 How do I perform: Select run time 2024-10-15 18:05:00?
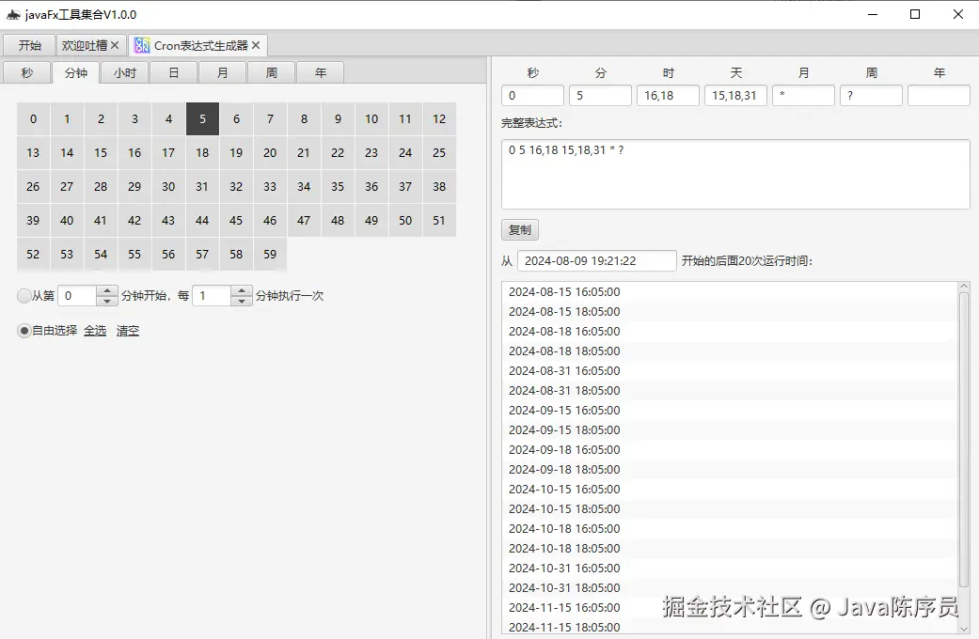pos(730,509)
